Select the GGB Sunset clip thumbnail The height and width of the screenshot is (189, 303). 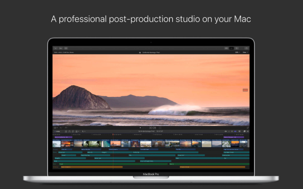point(235,144)
